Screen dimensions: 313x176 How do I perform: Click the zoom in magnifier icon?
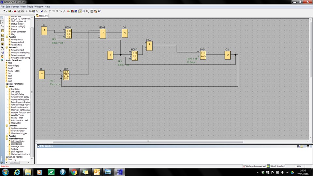click(x=84, y=11)
